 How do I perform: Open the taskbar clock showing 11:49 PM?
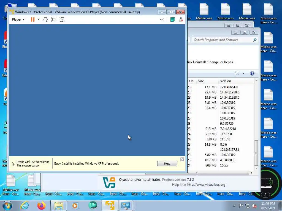268,206
